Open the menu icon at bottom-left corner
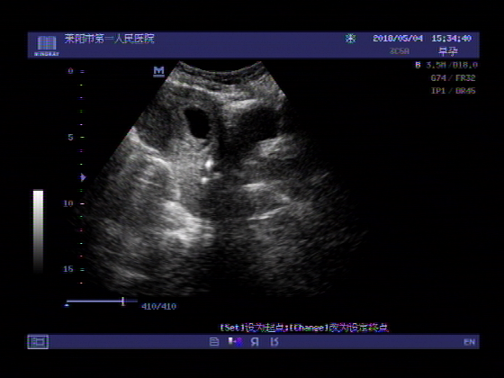This screenshot has height=378, width=504. click(x=38, y=342)
